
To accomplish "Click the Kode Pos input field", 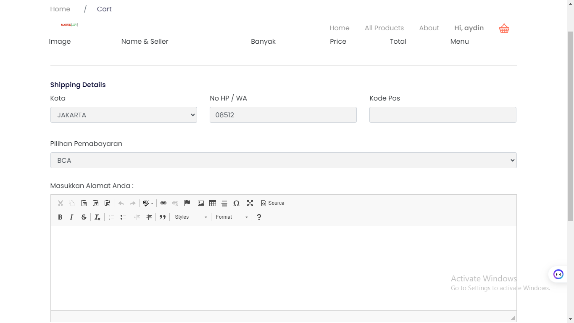I will coord(442,115).
